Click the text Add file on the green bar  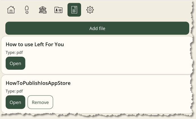tap(97, 28)
